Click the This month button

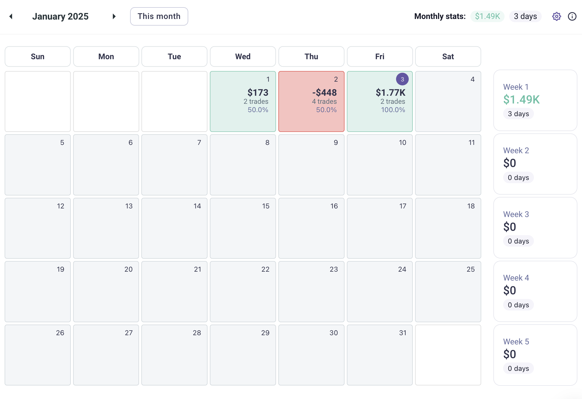(x=159, y=16)
